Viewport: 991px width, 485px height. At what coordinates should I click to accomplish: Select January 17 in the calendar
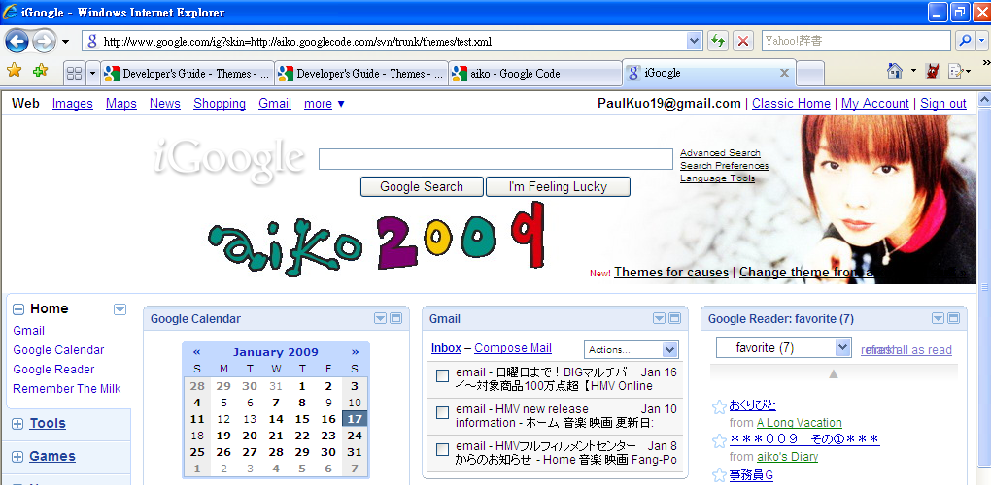click(355, 419)
